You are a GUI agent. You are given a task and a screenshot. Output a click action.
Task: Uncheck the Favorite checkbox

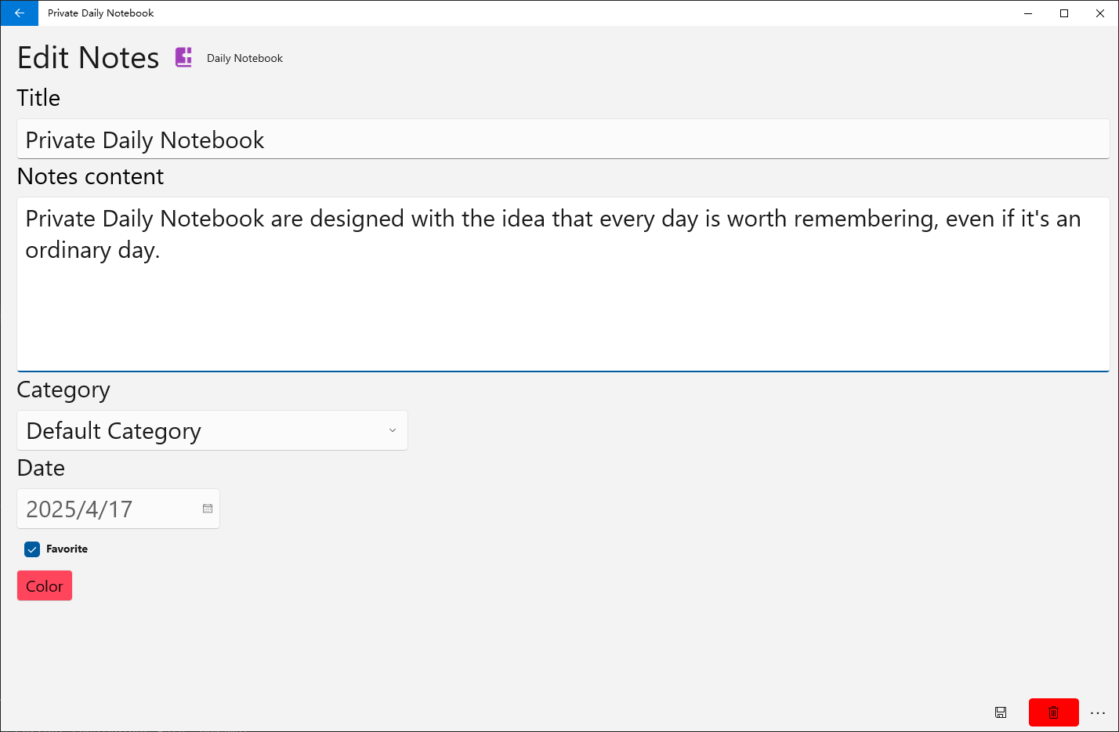[32, 549]
